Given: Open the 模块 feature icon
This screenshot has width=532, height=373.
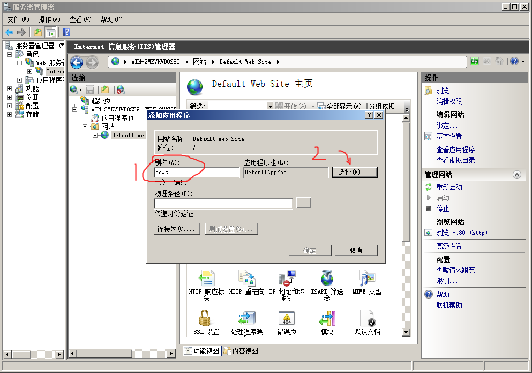Looking at the screenshot, I should [327, 319].
